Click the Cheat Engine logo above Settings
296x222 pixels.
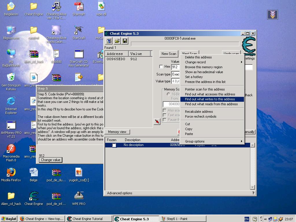[x=249, y=46]
